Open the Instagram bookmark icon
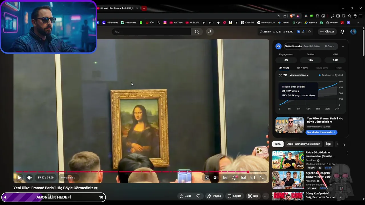Viewport: 365px width, 205px height. pyautogui.click(x=165, y=22)
